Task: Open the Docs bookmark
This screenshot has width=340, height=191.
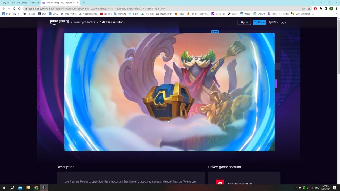Action: [6, 14]
